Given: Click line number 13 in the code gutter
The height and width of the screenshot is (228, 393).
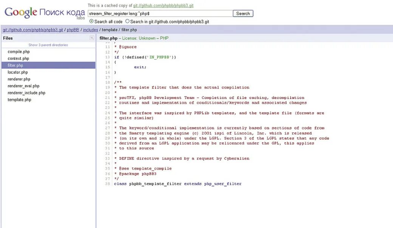Looking at the screenshot, I should tap(108, 57).
